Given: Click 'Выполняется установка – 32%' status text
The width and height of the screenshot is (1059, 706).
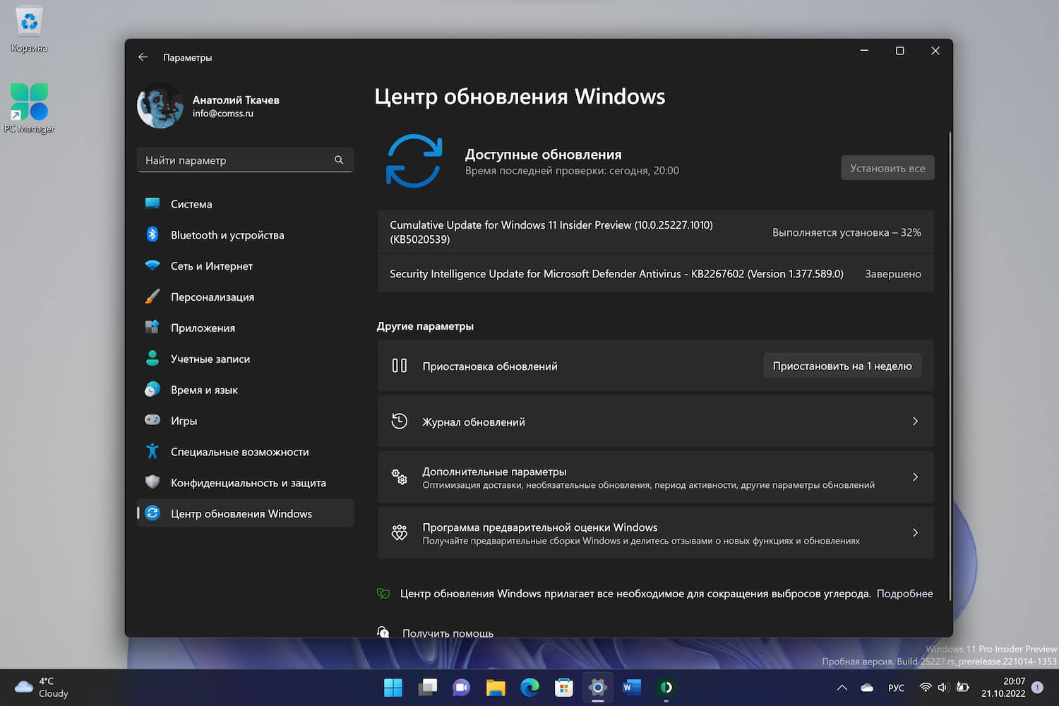Looking at the screenshot, I should pos(846,232).
